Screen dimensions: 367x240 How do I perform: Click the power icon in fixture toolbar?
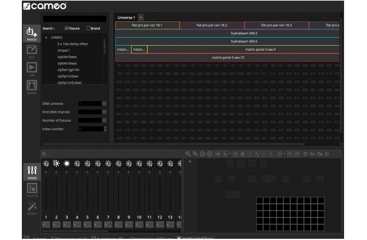305,154
